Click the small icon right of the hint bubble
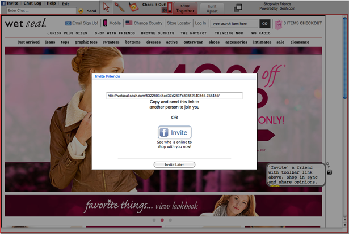This screenshot has width=349, height=234. pos(329,172)
